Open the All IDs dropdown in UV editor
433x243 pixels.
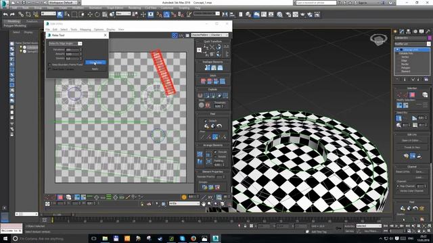click(184, 203)
